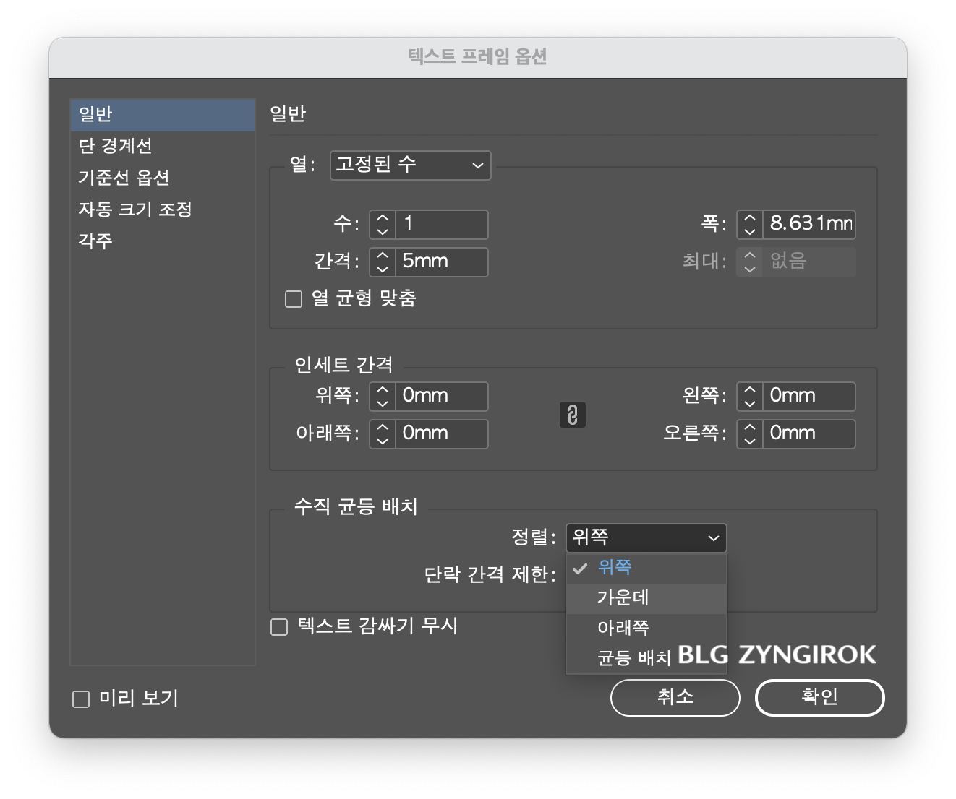
Task: Increase the column count using the up arrow
Action: click(x=381, y=218)
